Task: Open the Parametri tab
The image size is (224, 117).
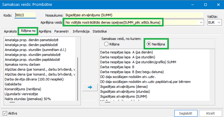Action: click(x=61, y=31)
